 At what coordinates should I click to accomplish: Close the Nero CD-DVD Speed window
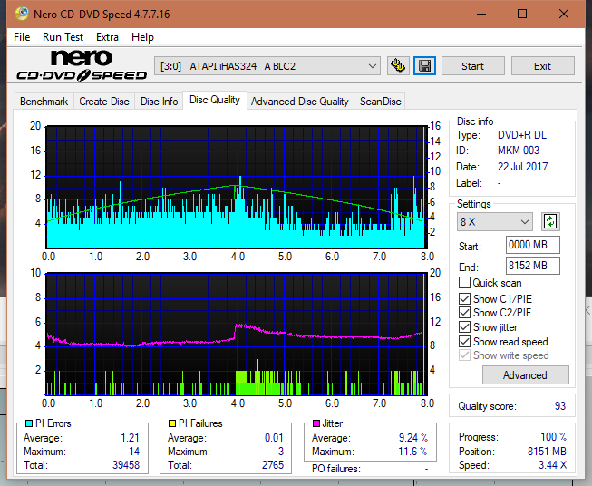tap(564, 14)
